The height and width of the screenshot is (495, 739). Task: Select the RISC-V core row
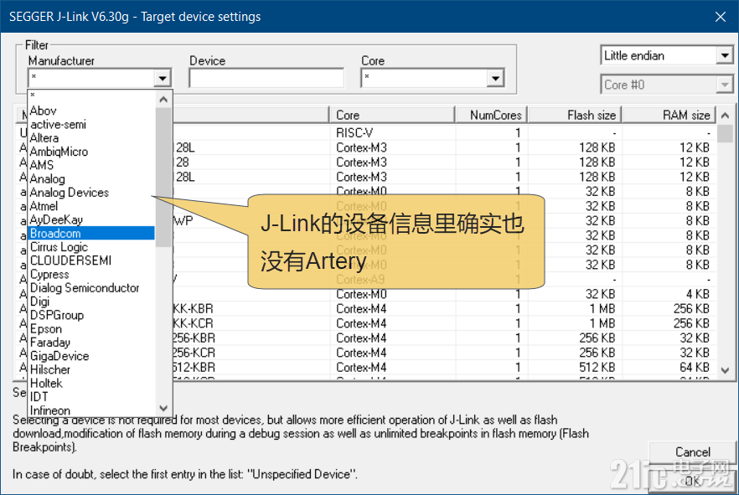[x=366, y=133]
